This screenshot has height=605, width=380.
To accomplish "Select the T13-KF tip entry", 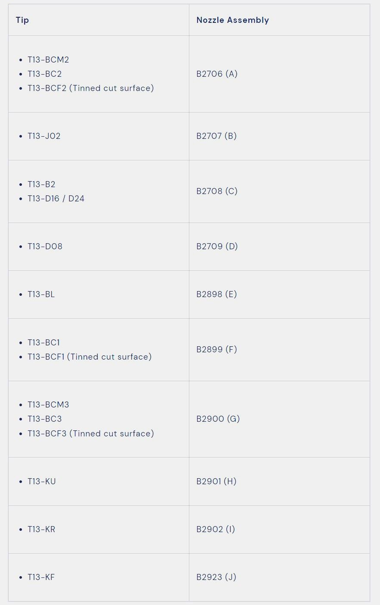I will (x=41, y=577).
